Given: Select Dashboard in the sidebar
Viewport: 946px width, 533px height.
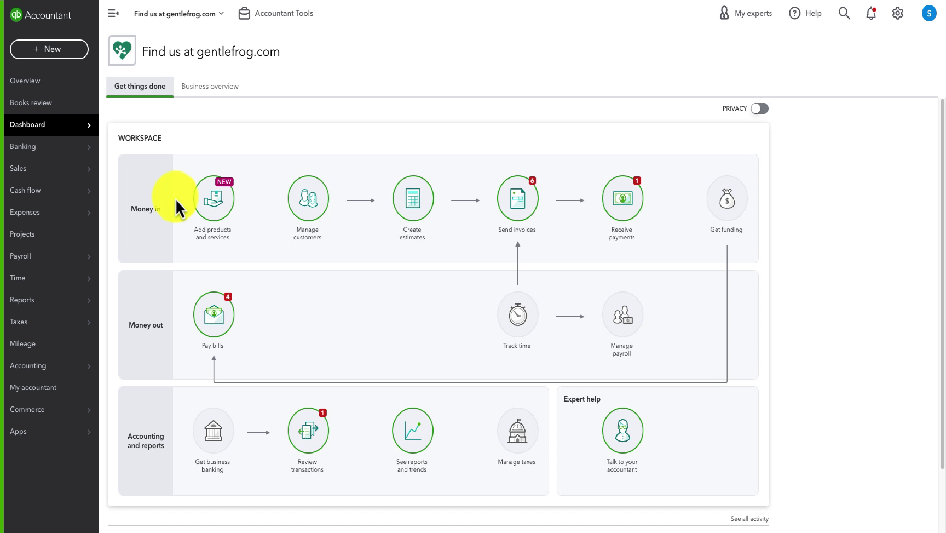Looking at the screenshot, I should pyautogui.click(x=51, y=125).
